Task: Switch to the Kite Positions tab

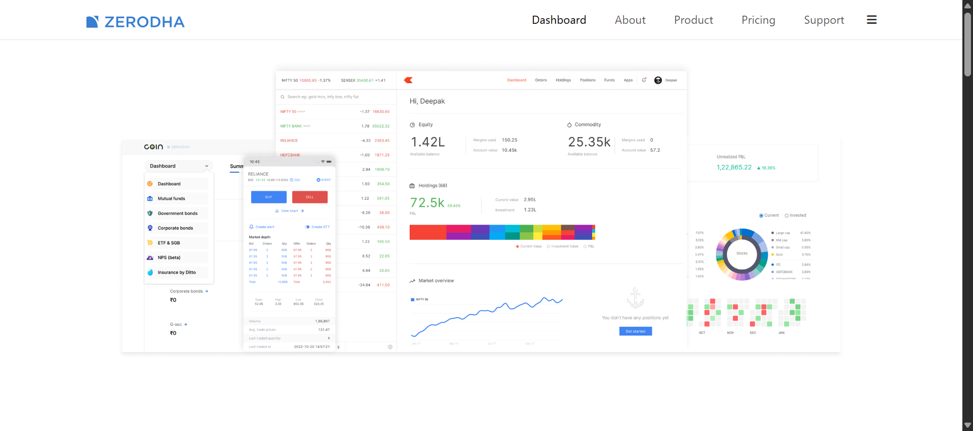Action: click(588, 80)
